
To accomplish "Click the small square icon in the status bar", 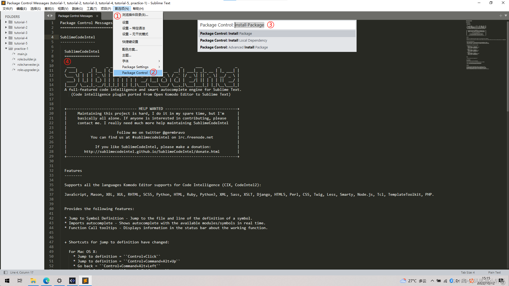I will click(x=6, y=272).
